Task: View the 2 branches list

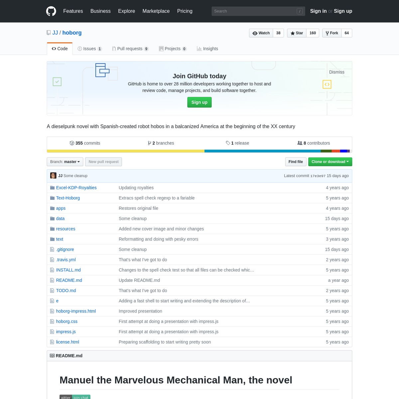Action: click(161, 143)
